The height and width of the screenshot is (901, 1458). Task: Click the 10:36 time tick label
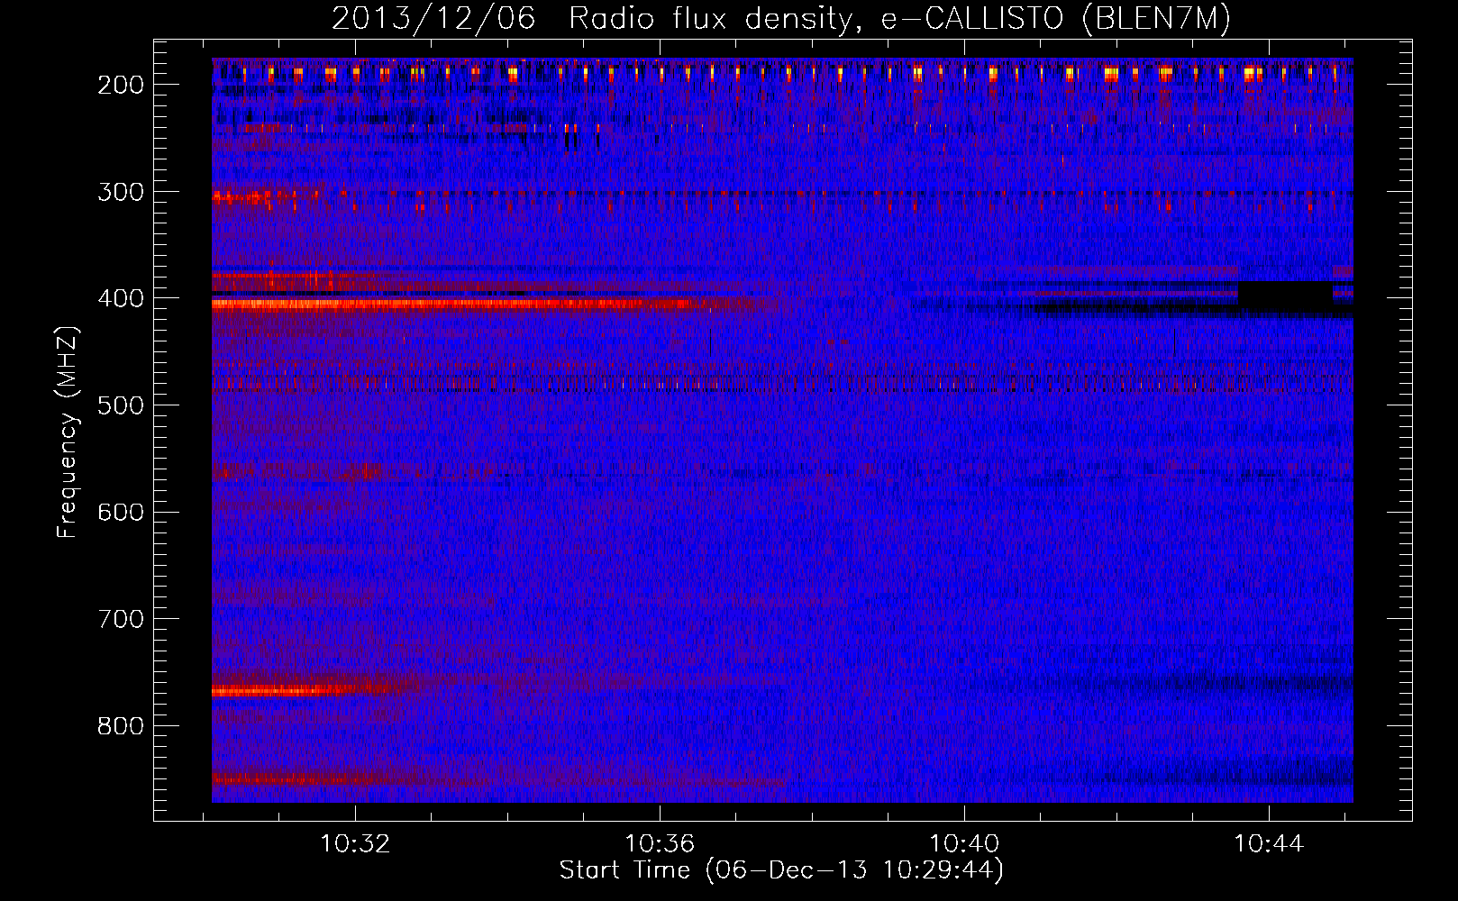point(660,844)
